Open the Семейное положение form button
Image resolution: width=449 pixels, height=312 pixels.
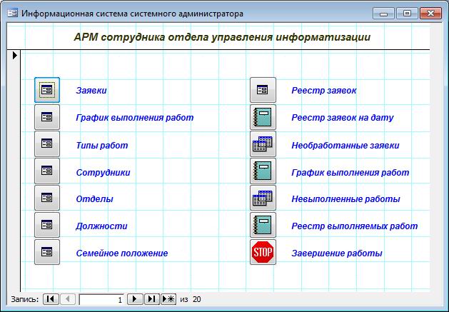tap(47, 253)
